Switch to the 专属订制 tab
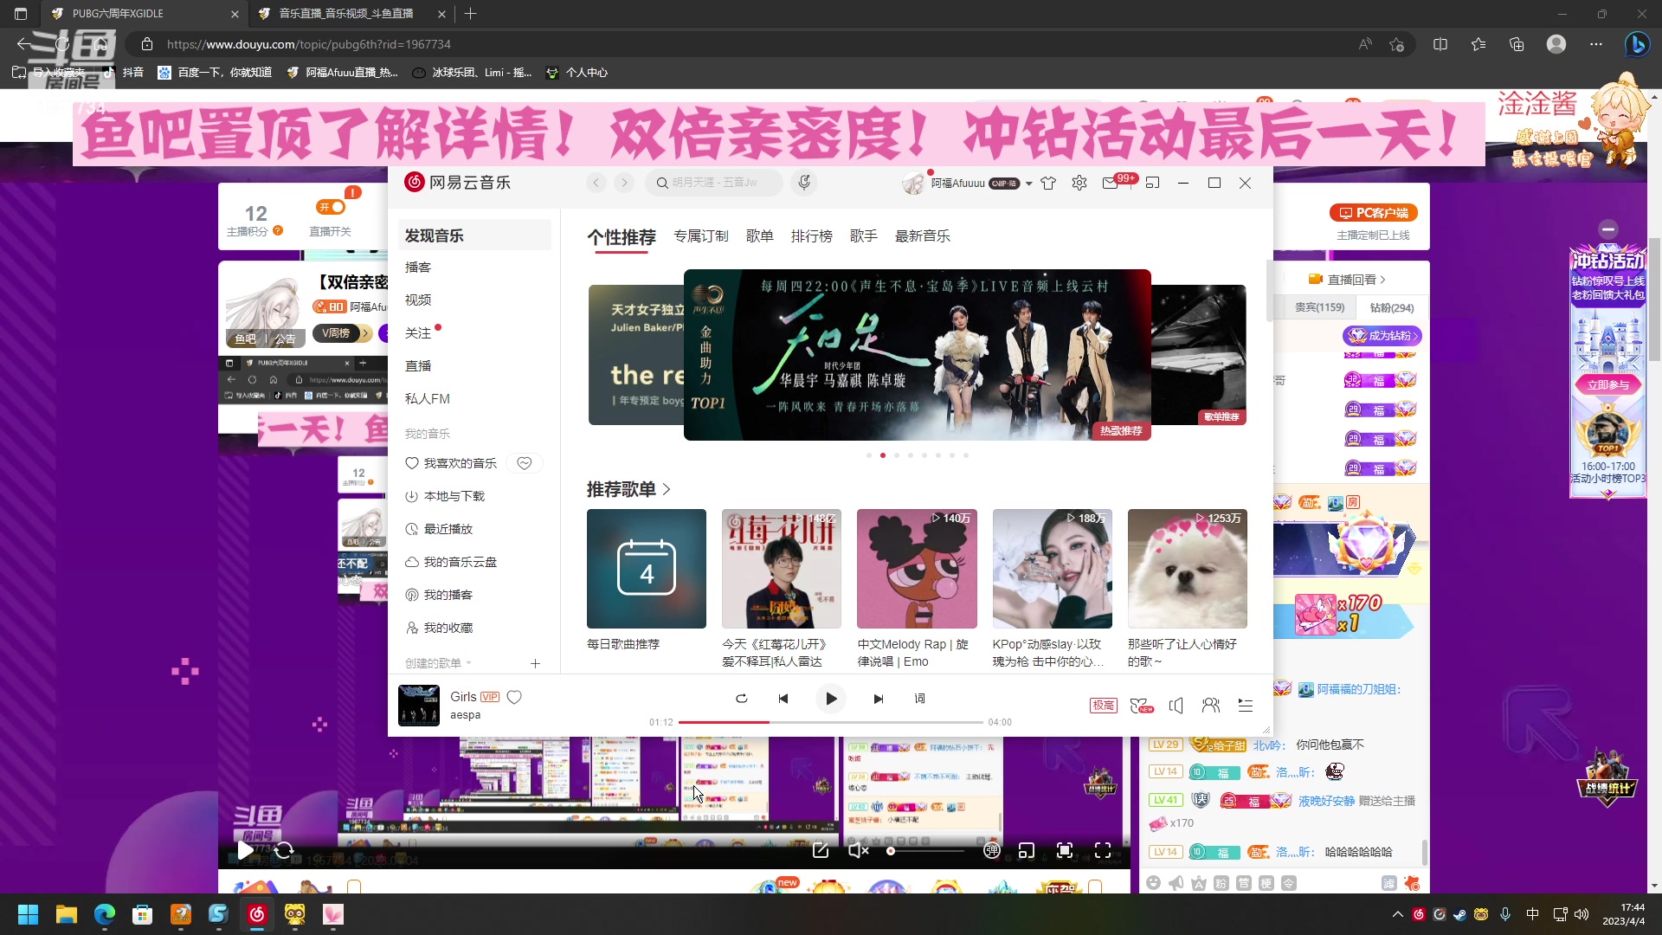Viewport: 1662px width, 935px height. pos(701,236)
